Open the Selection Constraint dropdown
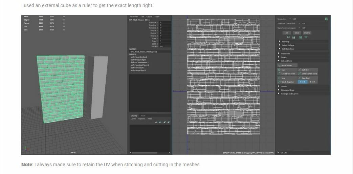The width and height of the screenshot is (353, 174). [x=299, y=23]
